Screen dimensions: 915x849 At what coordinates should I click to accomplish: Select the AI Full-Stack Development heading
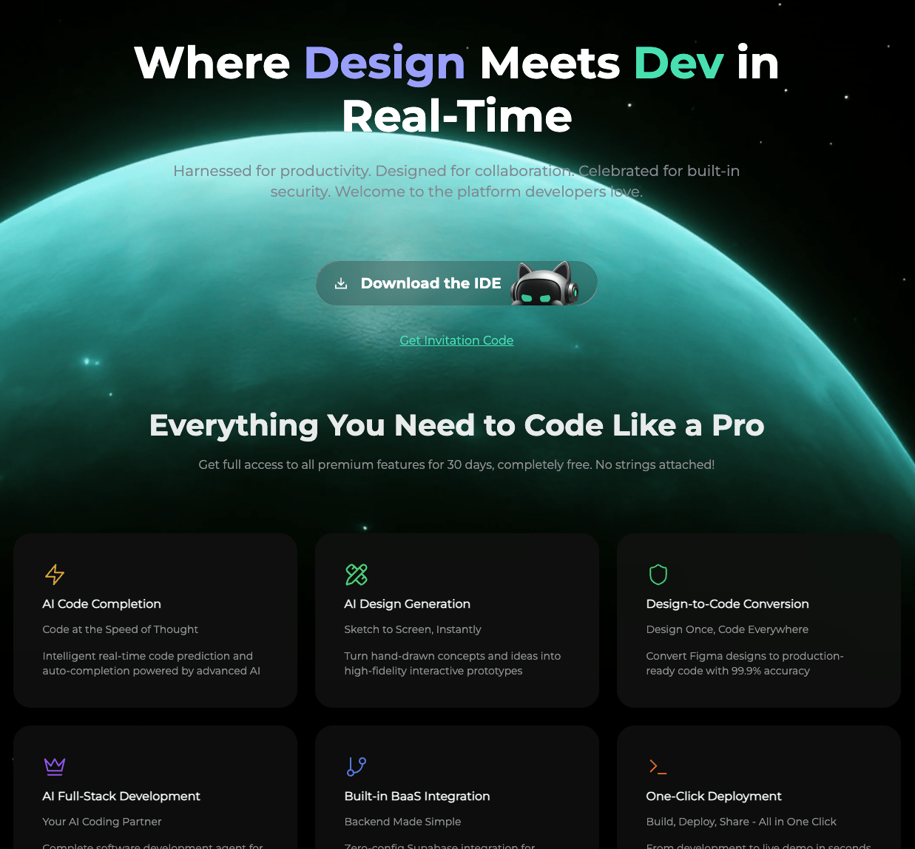[121, 796]
